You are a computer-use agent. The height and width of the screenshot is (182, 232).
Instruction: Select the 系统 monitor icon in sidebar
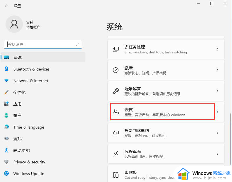click(6, 57)
